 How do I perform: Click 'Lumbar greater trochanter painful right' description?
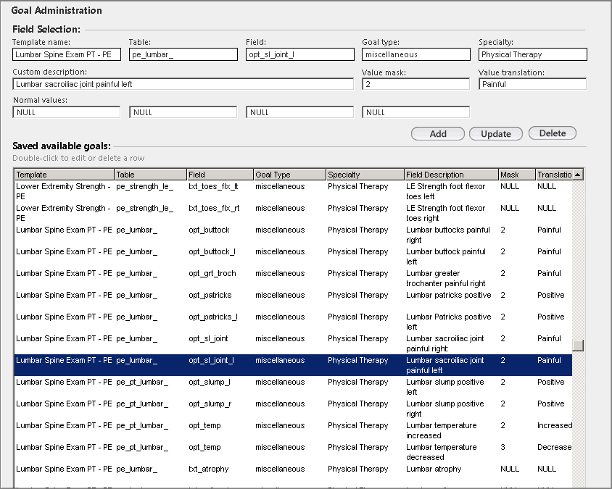point(446,278)
